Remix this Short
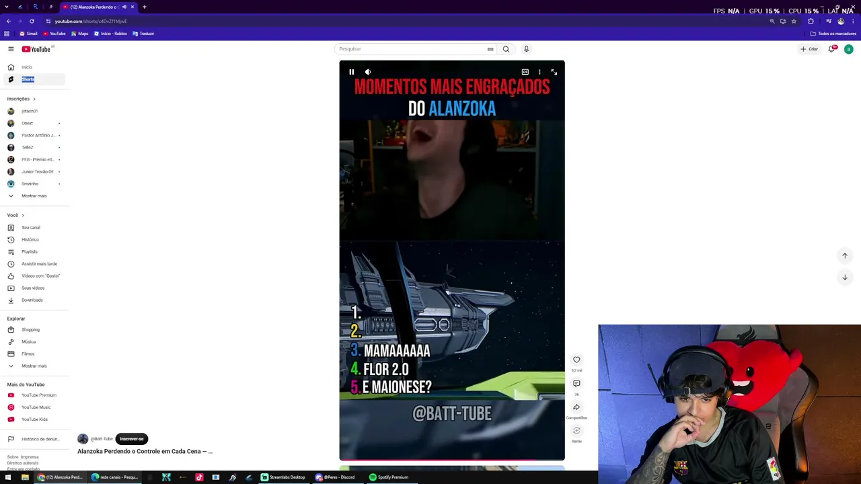Viewport: 861px width, 484px height. (576, 431)
